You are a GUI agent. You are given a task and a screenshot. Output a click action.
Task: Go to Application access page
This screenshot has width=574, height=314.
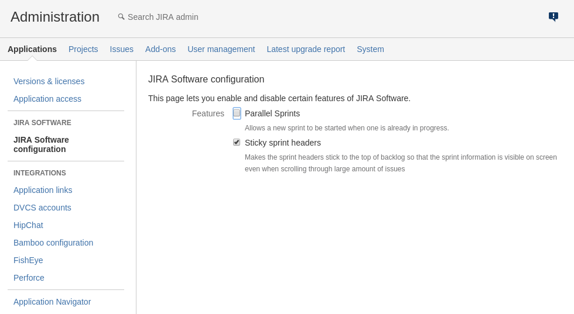(47, 99)
